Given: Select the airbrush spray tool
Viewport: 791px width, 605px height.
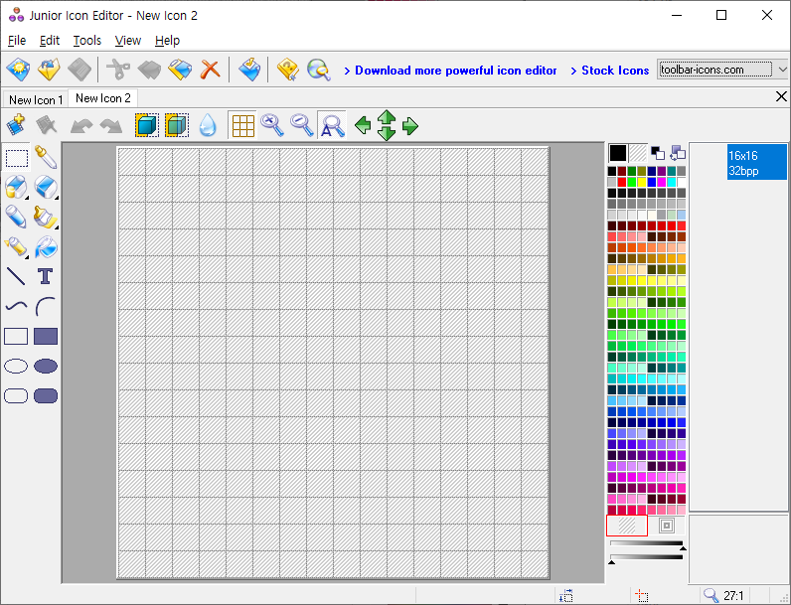Looking at the screenshot, I should pos(17,247).
